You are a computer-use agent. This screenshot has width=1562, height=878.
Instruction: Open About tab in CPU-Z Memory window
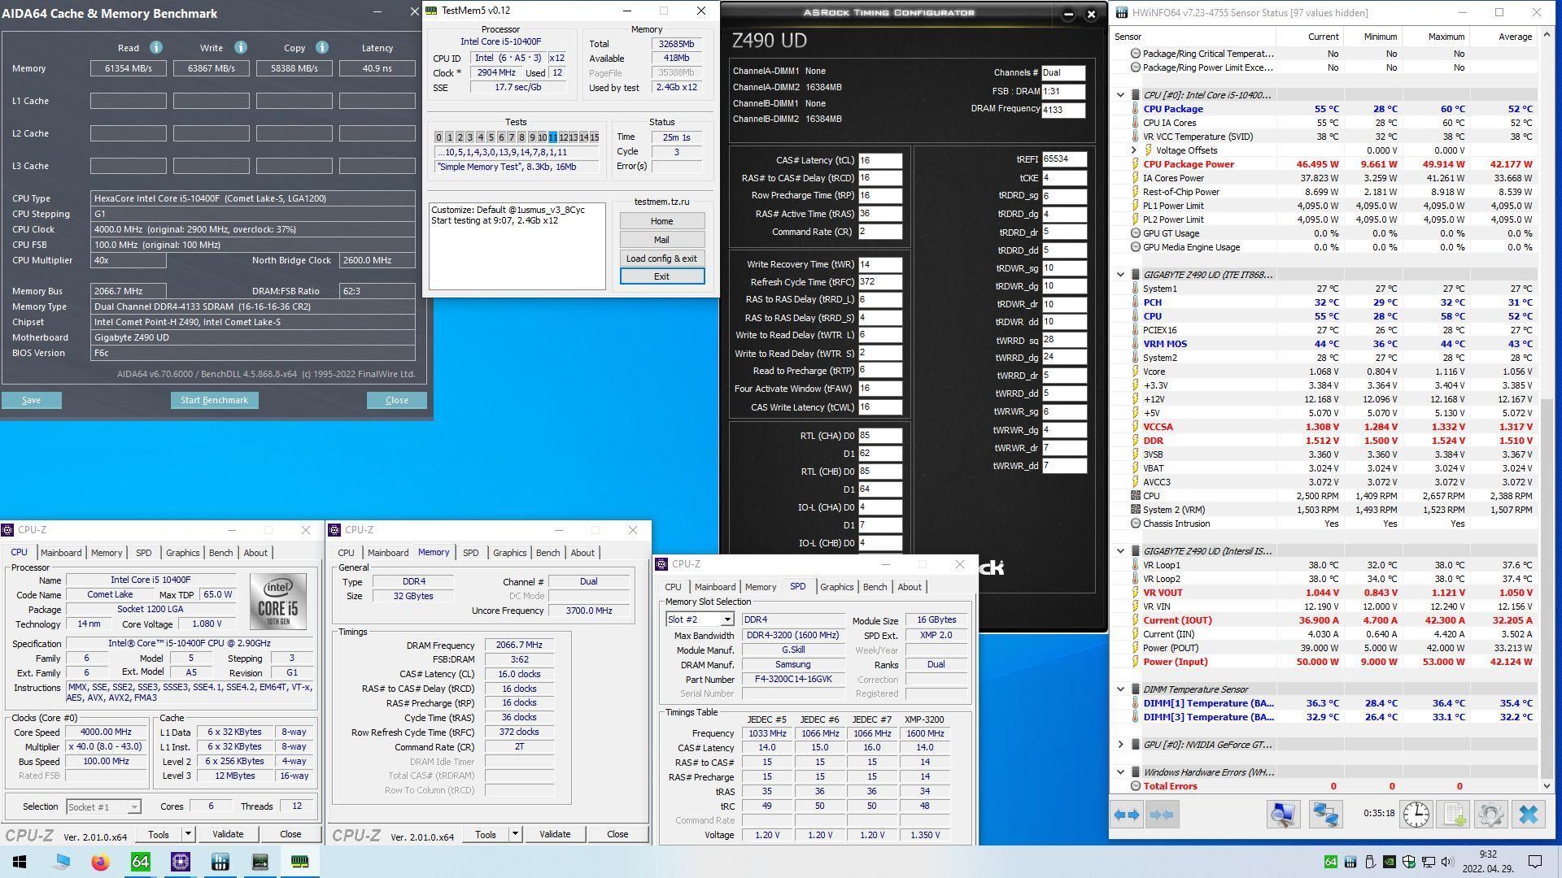[582, 553]
